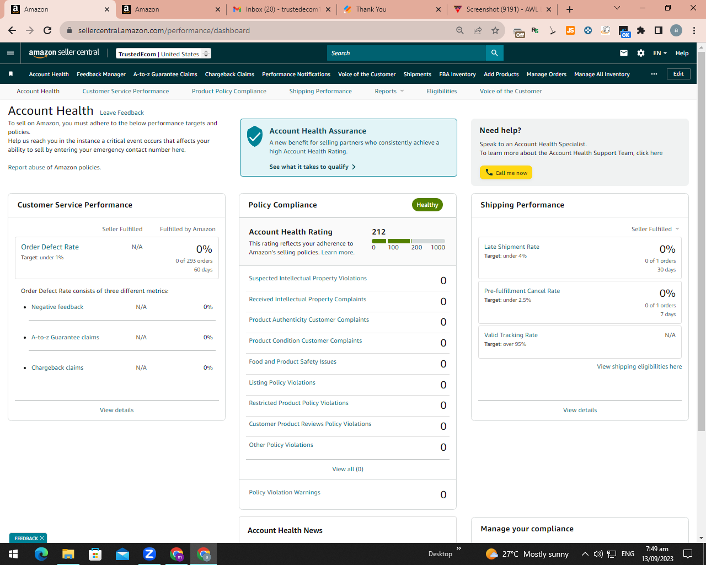
Task: Open the TrustedEcom United States account switcher
Action: [164, 54]
